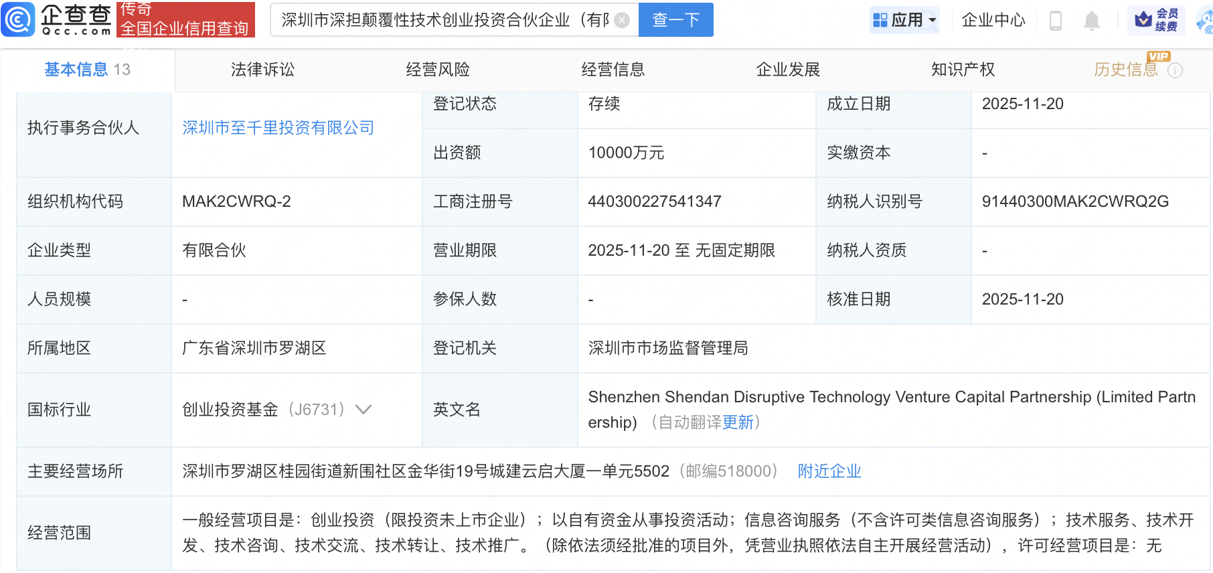Image resolution: width=1213 pixels, height=573 pixels.
Task: Open the 知识产权 tab
Action: pos(963,70)
